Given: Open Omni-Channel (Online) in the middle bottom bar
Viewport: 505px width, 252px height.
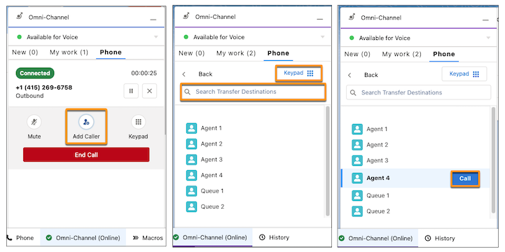Looking at the screenshot, I should point(212,237).
